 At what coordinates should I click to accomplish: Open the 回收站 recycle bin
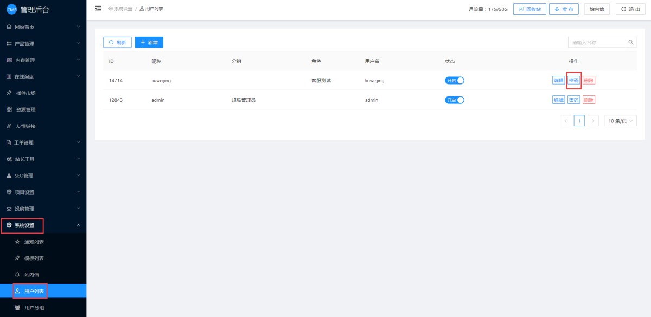pyautogui.click(x=529, y=9)
